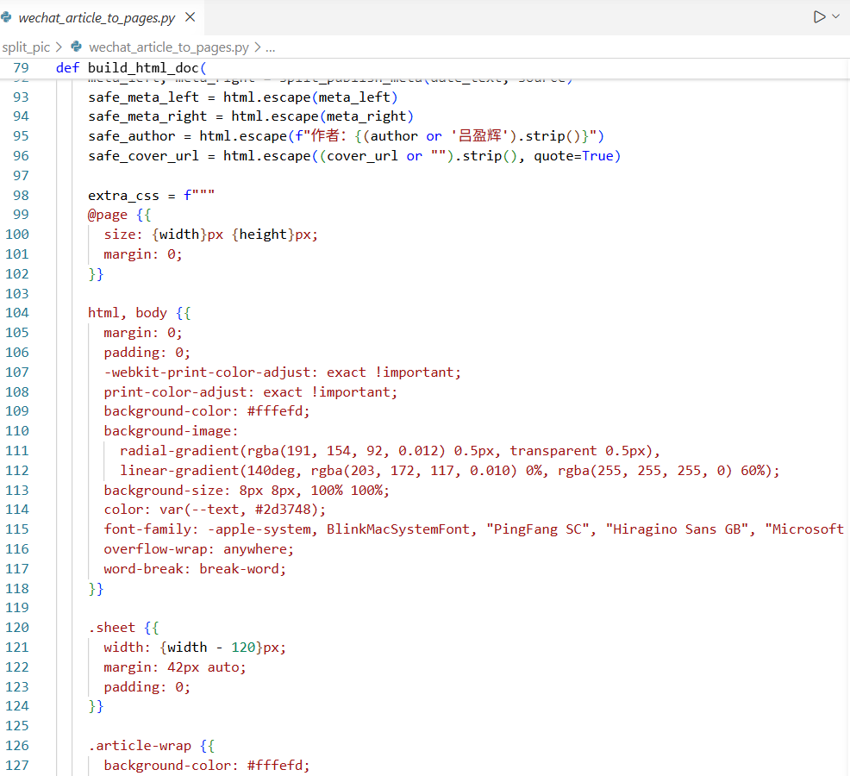This screenshot has height=776, width=850.
Task: Click print-color-adjust on line 108
Action: 176,392
